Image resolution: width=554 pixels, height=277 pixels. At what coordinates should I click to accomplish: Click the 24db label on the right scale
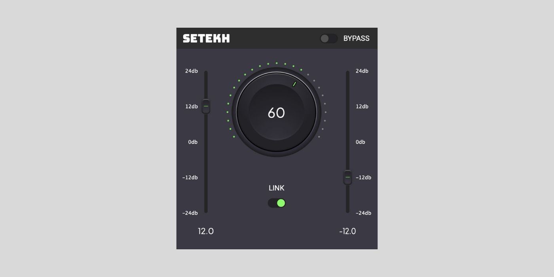coord(362,71)
